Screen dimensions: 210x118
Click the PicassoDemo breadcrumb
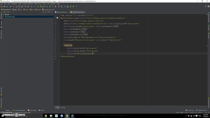pos(6,10)
